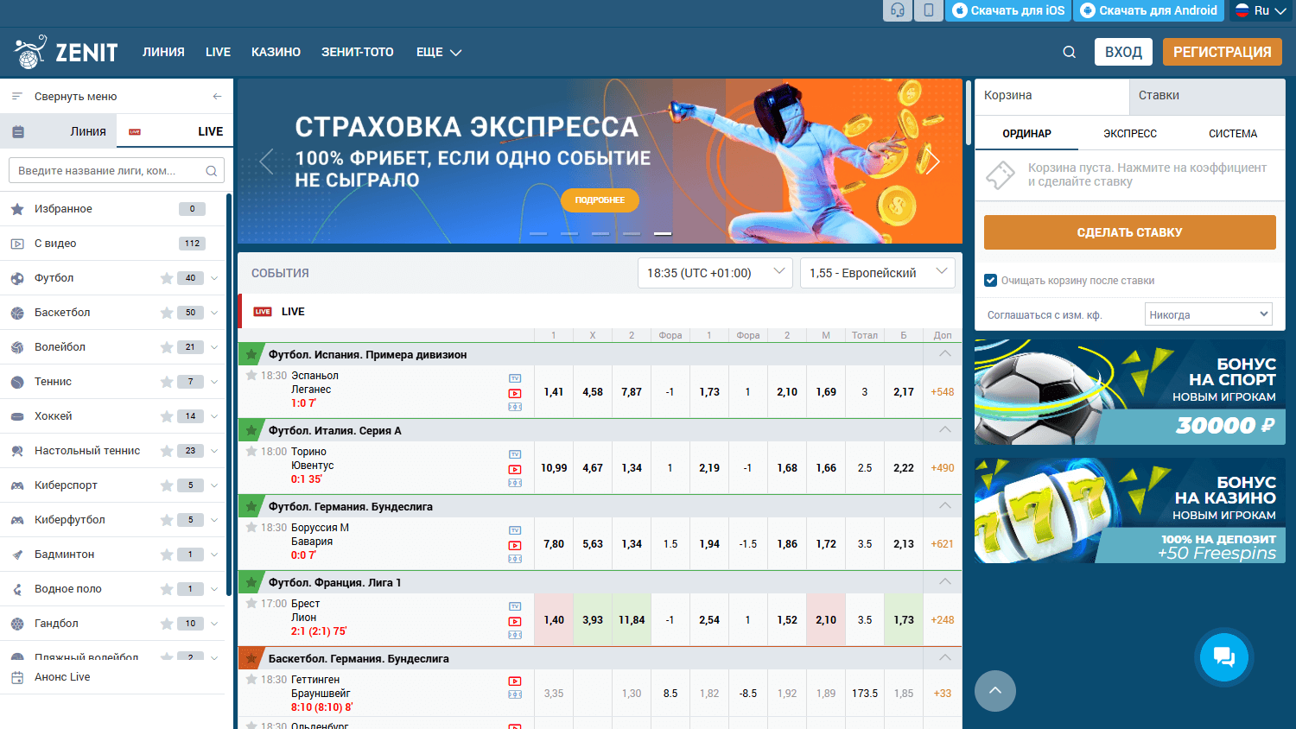Open the КАЗИНО top menu
Screen dimensions: 1296x729
tap(276, 52)
